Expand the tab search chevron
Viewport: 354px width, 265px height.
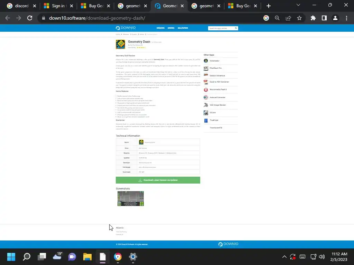(x=298, y=5)
